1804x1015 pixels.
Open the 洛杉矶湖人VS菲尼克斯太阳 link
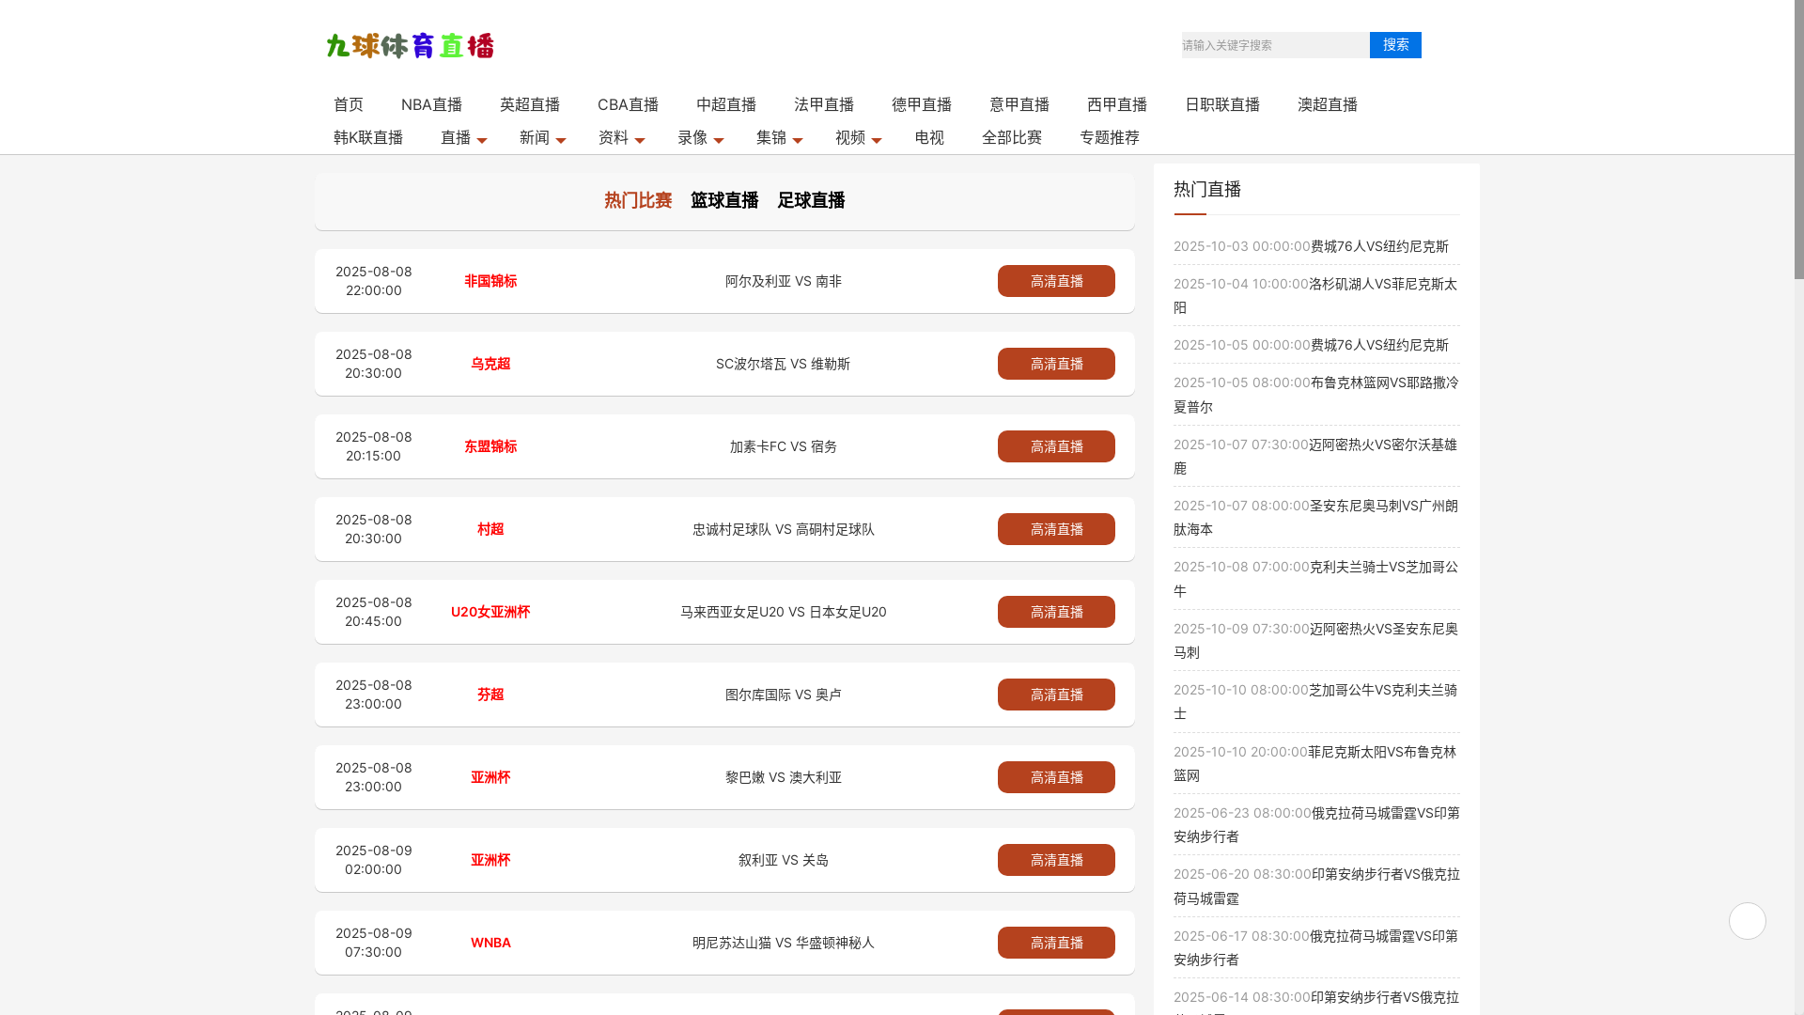tap(1315, 295)
